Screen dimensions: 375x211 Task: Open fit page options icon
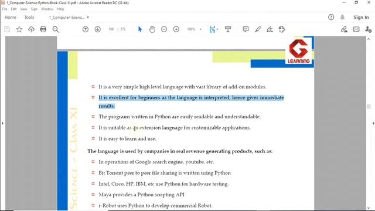click(212, 29)
